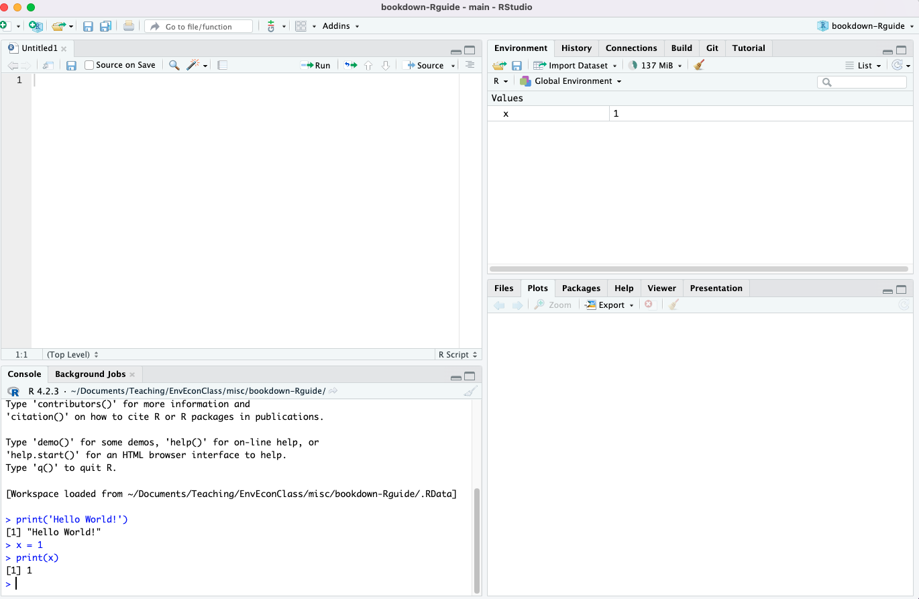919x599 pixels.
Task: Click the Source button in editor
Action: click(x=424, y=66)
